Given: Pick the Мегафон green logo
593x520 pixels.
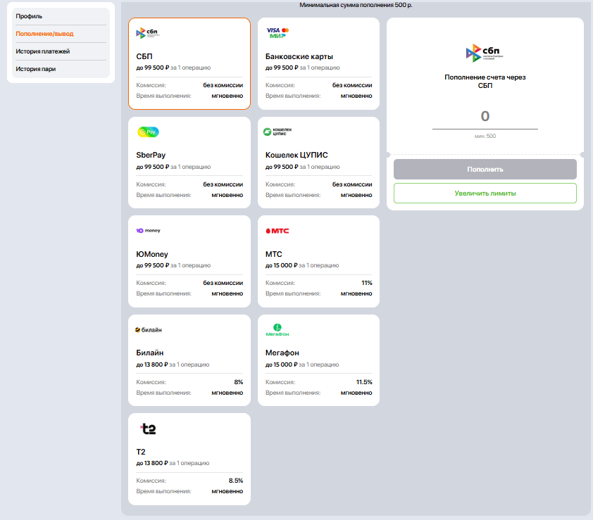Looking at the screenshot, I should (277, 329).
